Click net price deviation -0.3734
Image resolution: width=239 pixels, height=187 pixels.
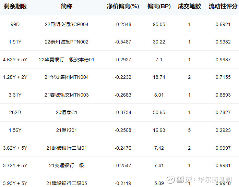123,112
